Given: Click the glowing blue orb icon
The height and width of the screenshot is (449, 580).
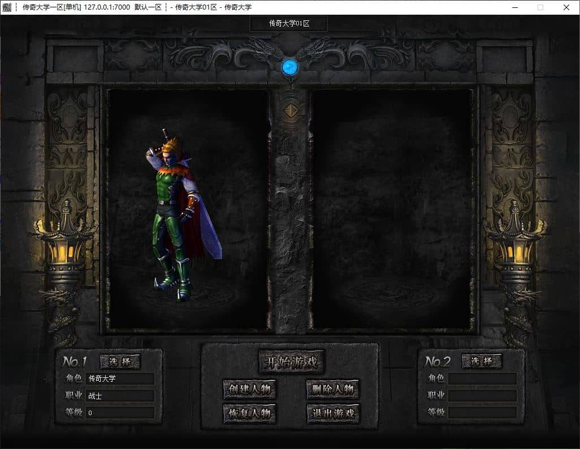Looking at the screenshot, I should (289, 68).
